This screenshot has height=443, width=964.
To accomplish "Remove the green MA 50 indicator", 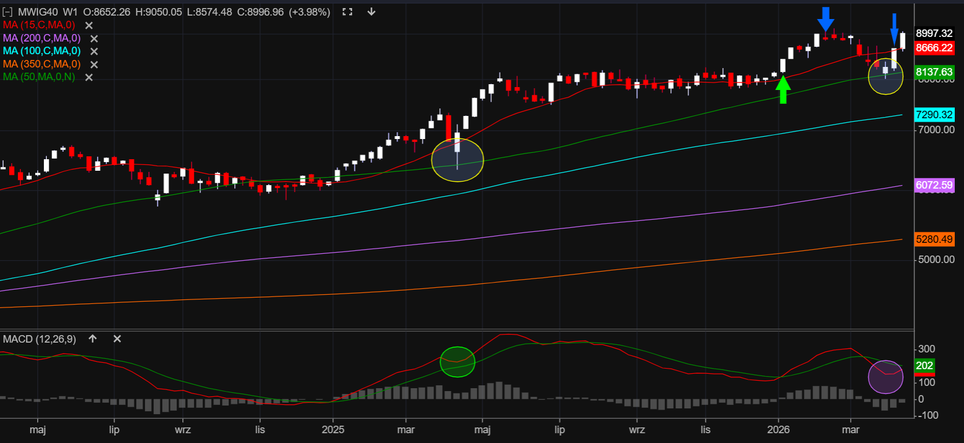I will 89,77.
